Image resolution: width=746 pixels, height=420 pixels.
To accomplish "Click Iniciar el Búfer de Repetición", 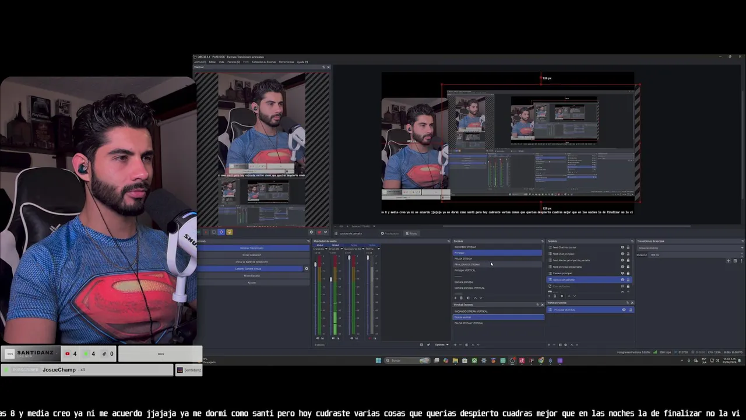I will point(253,262).
